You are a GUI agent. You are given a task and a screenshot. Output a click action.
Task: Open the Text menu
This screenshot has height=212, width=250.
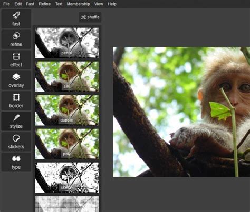pyautogui.click(x=59, y=4)
